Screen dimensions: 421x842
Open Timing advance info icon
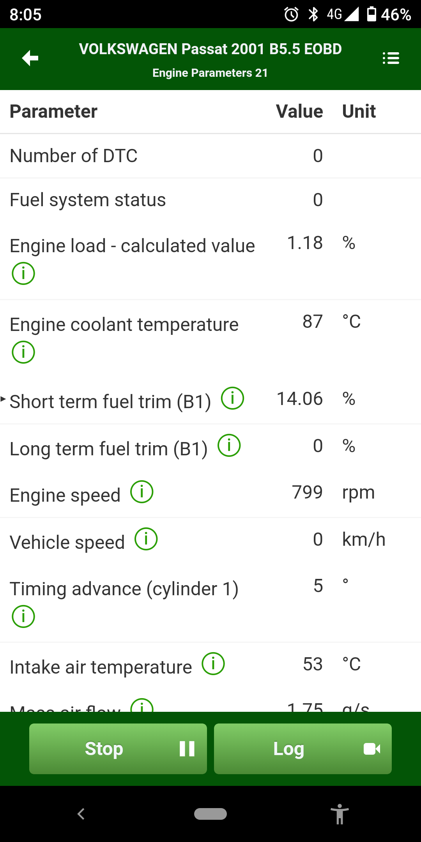(x=23, y=616)
